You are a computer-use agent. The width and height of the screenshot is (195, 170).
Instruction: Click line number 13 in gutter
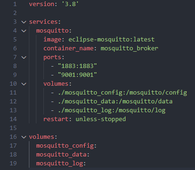pos(13,110)
